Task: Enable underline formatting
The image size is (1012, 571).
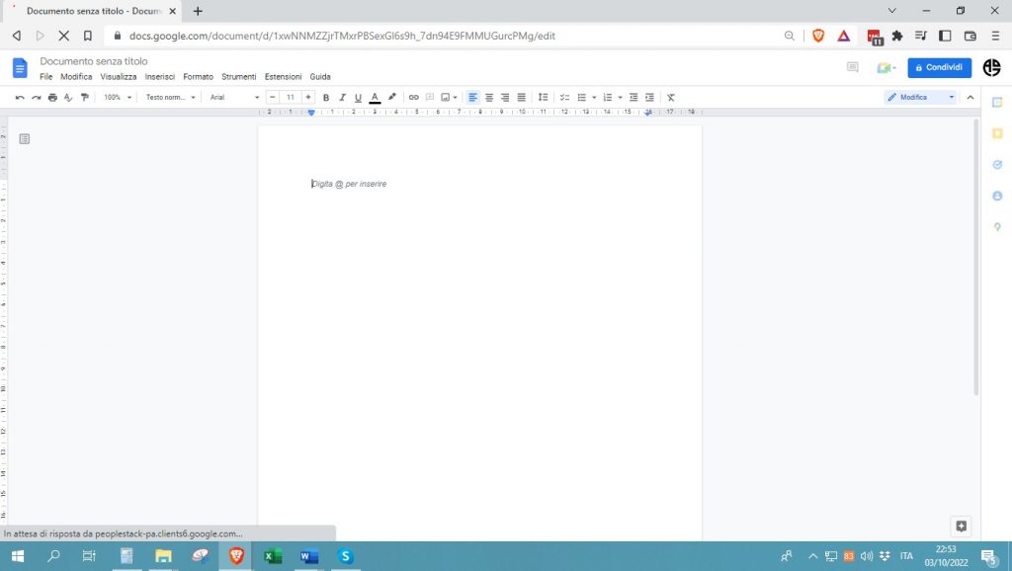Action: [358, 97]
